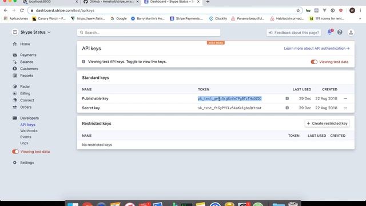Image resolution: width=366 pixels, height=206 pixels.
Task: Click the Radar sidebar icon
Action: point(15,86)
